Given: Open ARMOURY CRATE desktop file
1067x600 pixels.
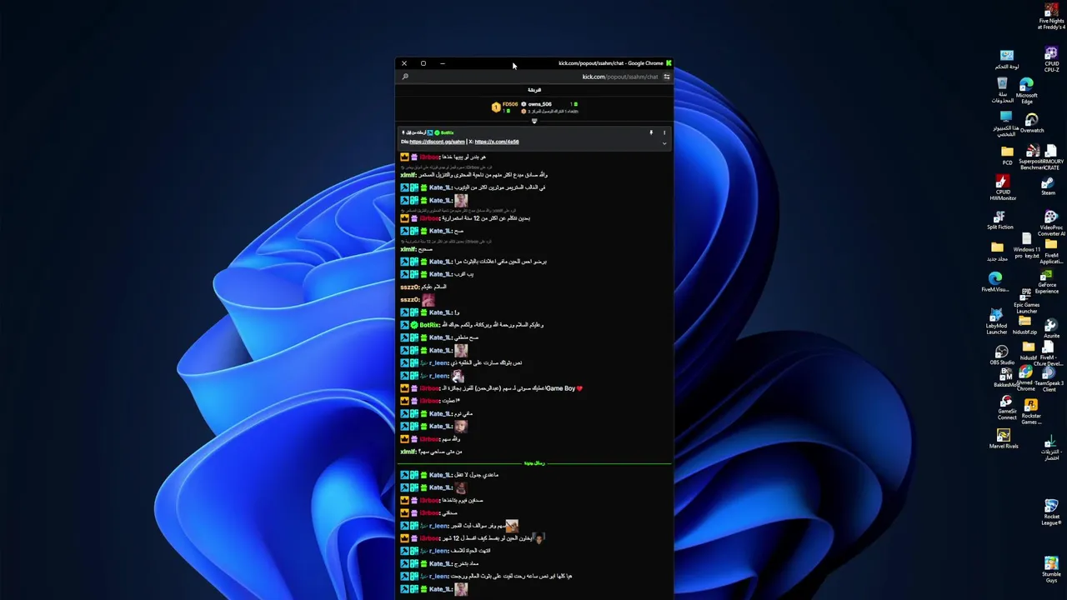Looking at the screenshot, I should [1052, 156].
